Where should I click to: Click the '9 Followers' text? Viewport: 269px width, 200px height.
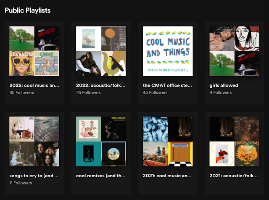click(x=220, y=92)
